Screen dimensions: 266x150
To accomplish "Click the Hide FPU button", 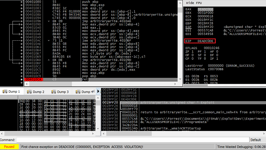I will click(194, 3).
